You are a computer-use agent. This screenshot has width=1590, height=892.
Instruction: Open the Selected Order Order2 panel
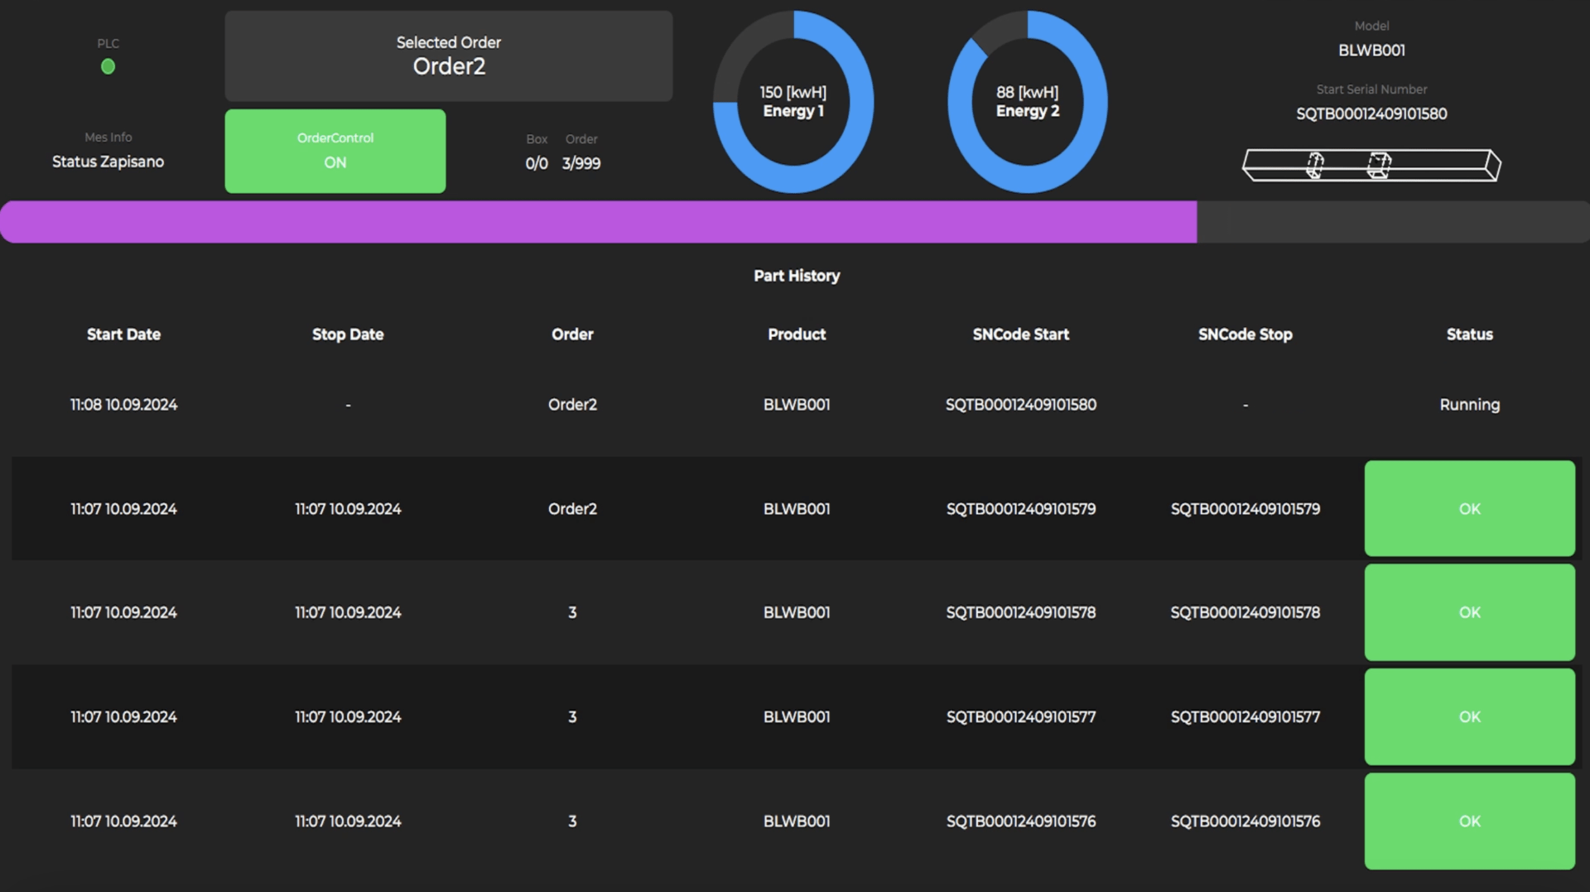449,56
